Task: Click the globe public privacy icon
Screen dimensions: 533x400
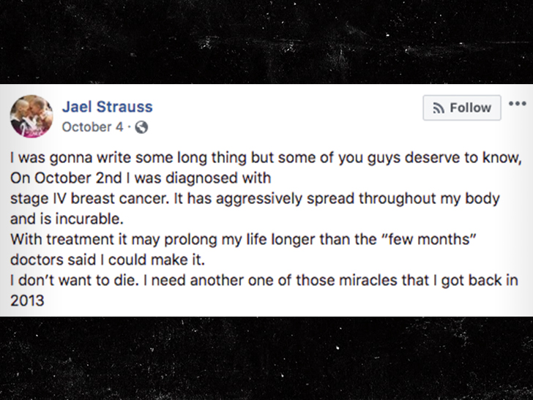Action: pos(141,127)
